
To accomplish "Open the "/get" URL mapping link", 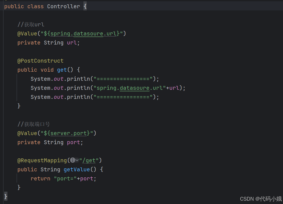I will [x=89, y=160].
